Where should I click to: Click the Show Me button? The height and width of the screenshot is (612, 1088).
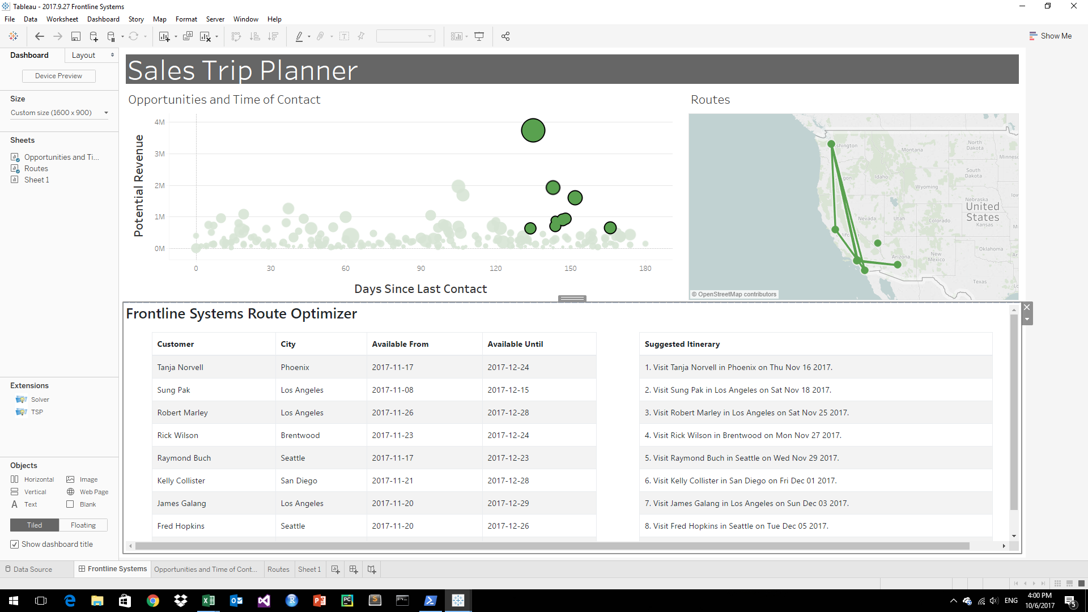pyautogui.click(x=1051, y=36)
